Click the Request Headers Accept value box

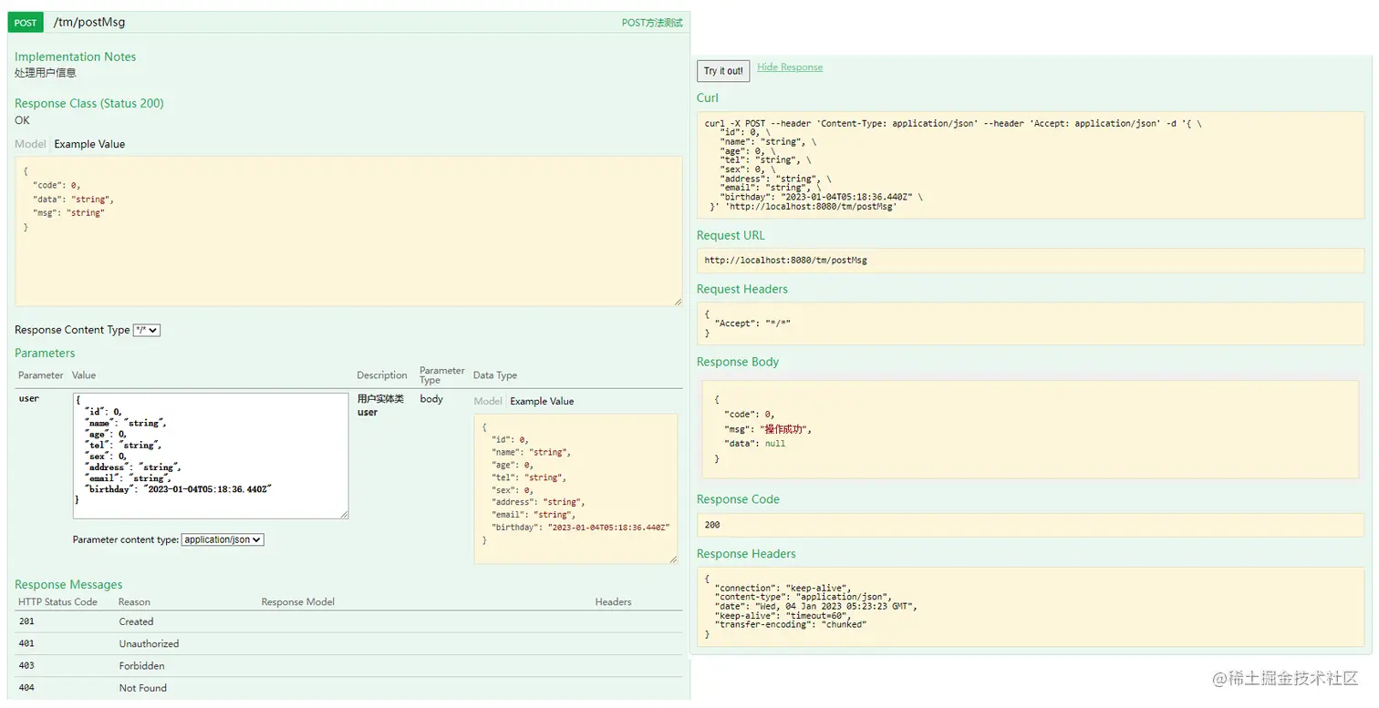click(1031, 323)
